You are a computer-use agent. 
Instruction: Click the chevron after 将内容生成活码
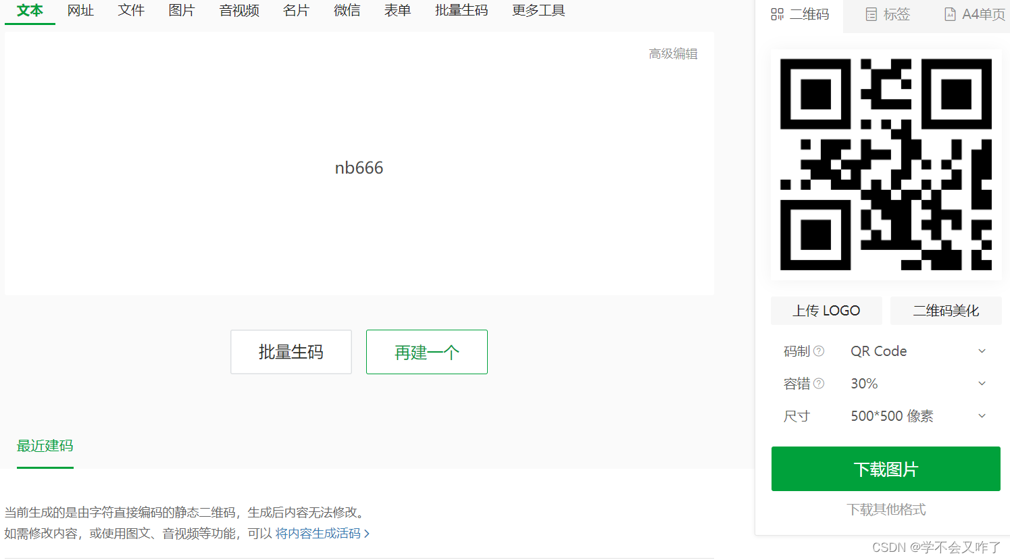(367, 534)
